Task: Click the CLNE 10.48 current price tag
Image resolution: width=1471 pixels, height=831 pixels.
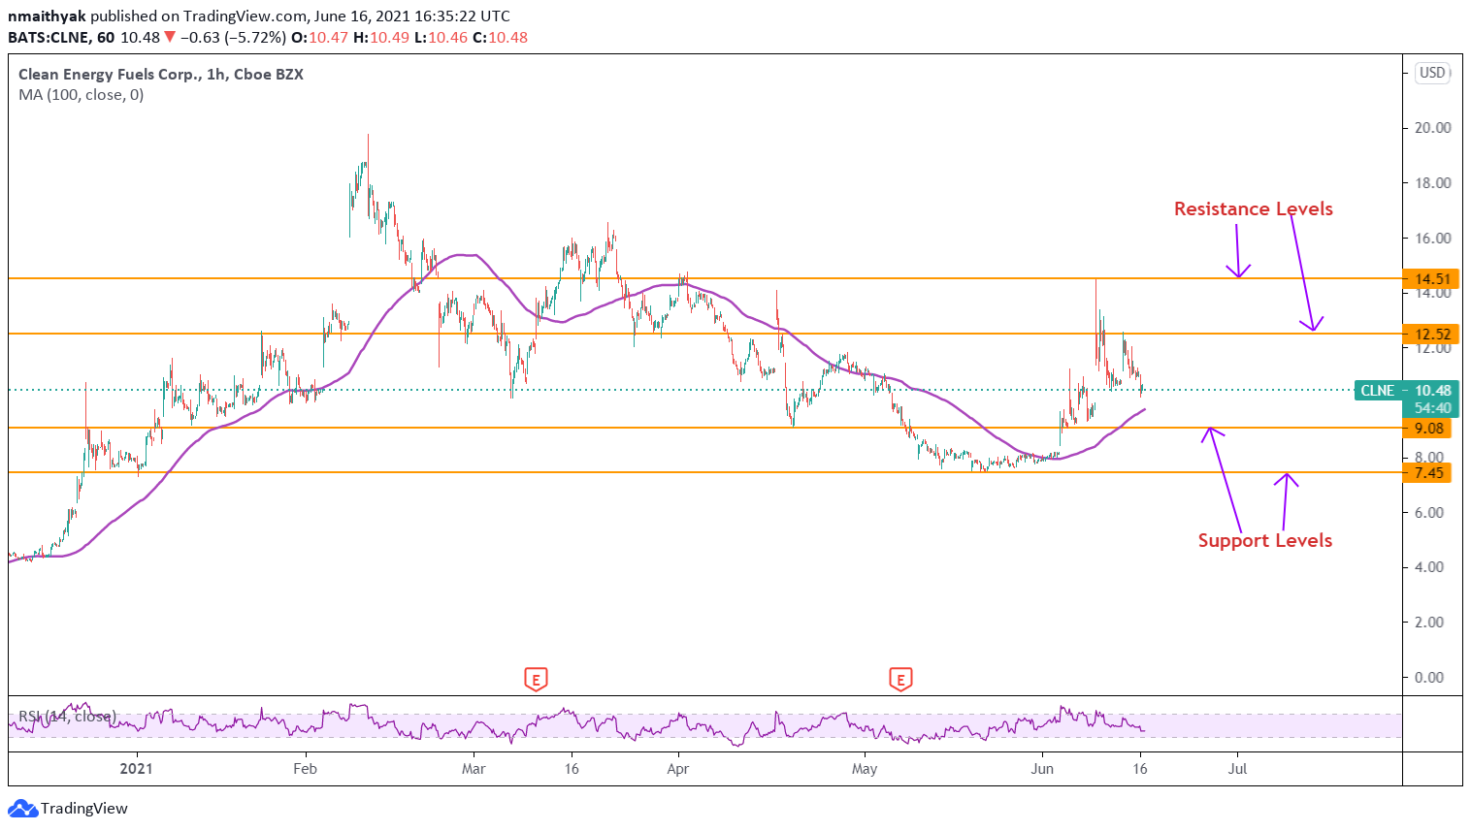Action: click(x=1406, y=391)
